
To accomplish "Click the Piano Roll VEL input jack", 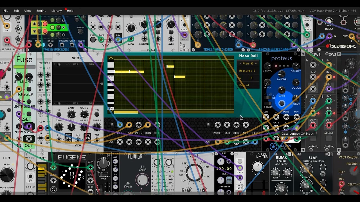I will (246, 125).
